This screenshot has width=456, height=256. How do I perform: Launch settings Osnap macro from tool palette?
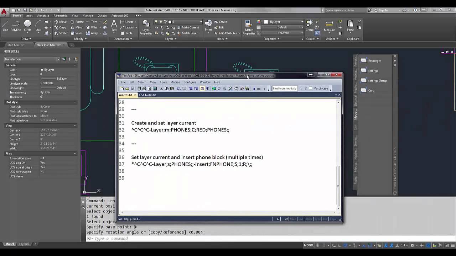click(373, 81)
